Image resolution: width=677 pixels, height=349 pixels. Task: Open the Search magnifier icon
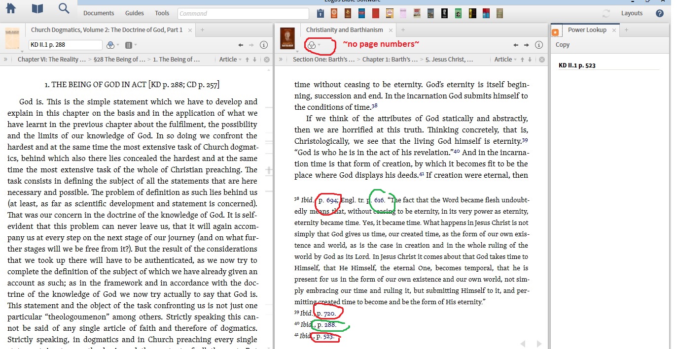pyautogui.click(x=64, y=8)
